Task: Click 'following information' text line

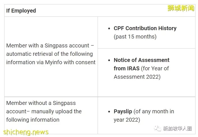Action: (x=33, y=120)
